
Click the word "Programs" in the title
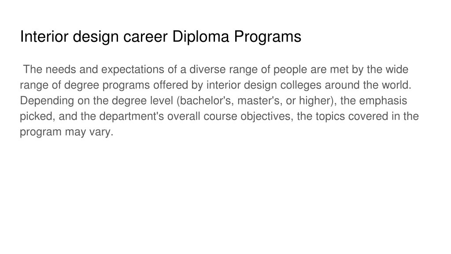(x=267, y=37)
